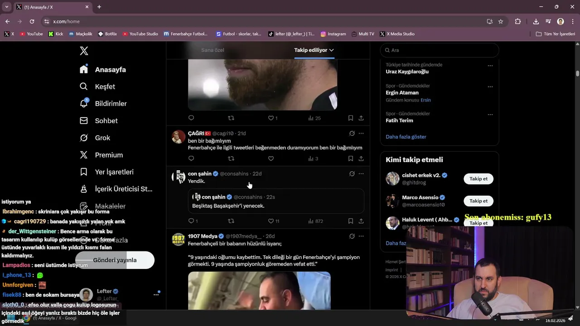Bookmark the beard video tweet

point(351,118)
